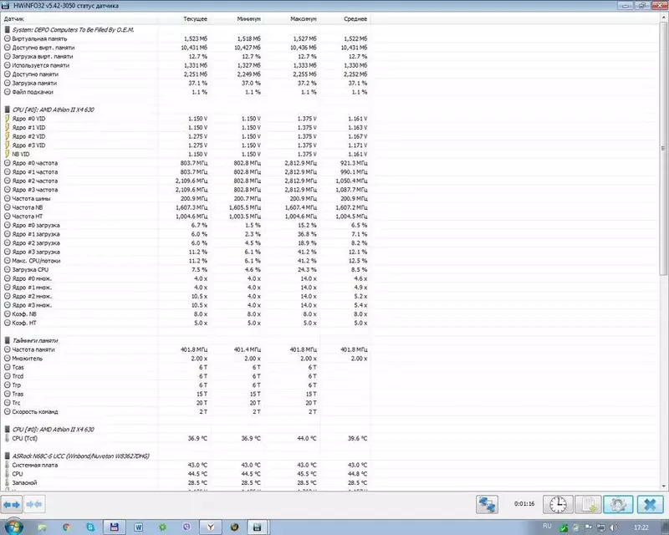The height and width of the screenshot is (535, 669).
Task: Open Skype from the taskbar
Action: [90, 527]
